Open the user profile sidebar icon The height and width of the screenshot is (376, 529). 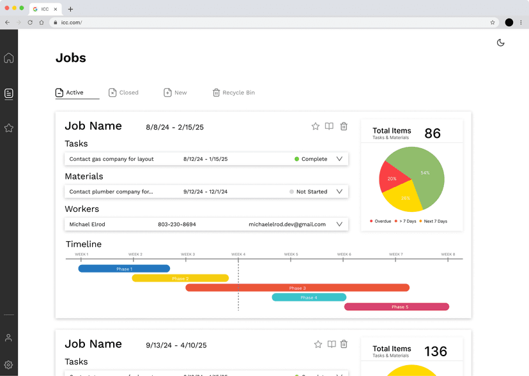[8, 338]
